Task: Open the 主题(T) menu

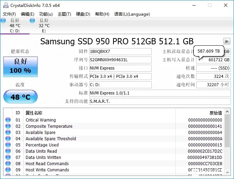Action: [x=64, y=14]
